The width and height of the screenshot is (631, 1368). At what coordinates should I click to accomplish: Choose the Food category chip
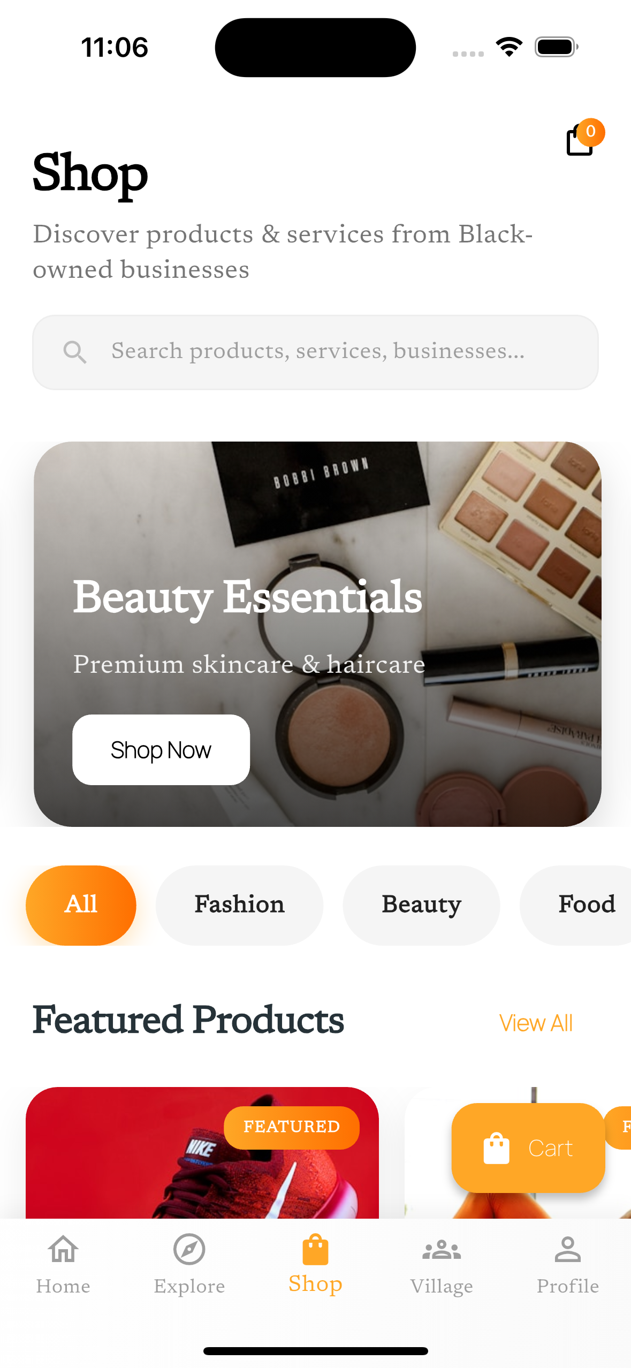coord(576,905)
